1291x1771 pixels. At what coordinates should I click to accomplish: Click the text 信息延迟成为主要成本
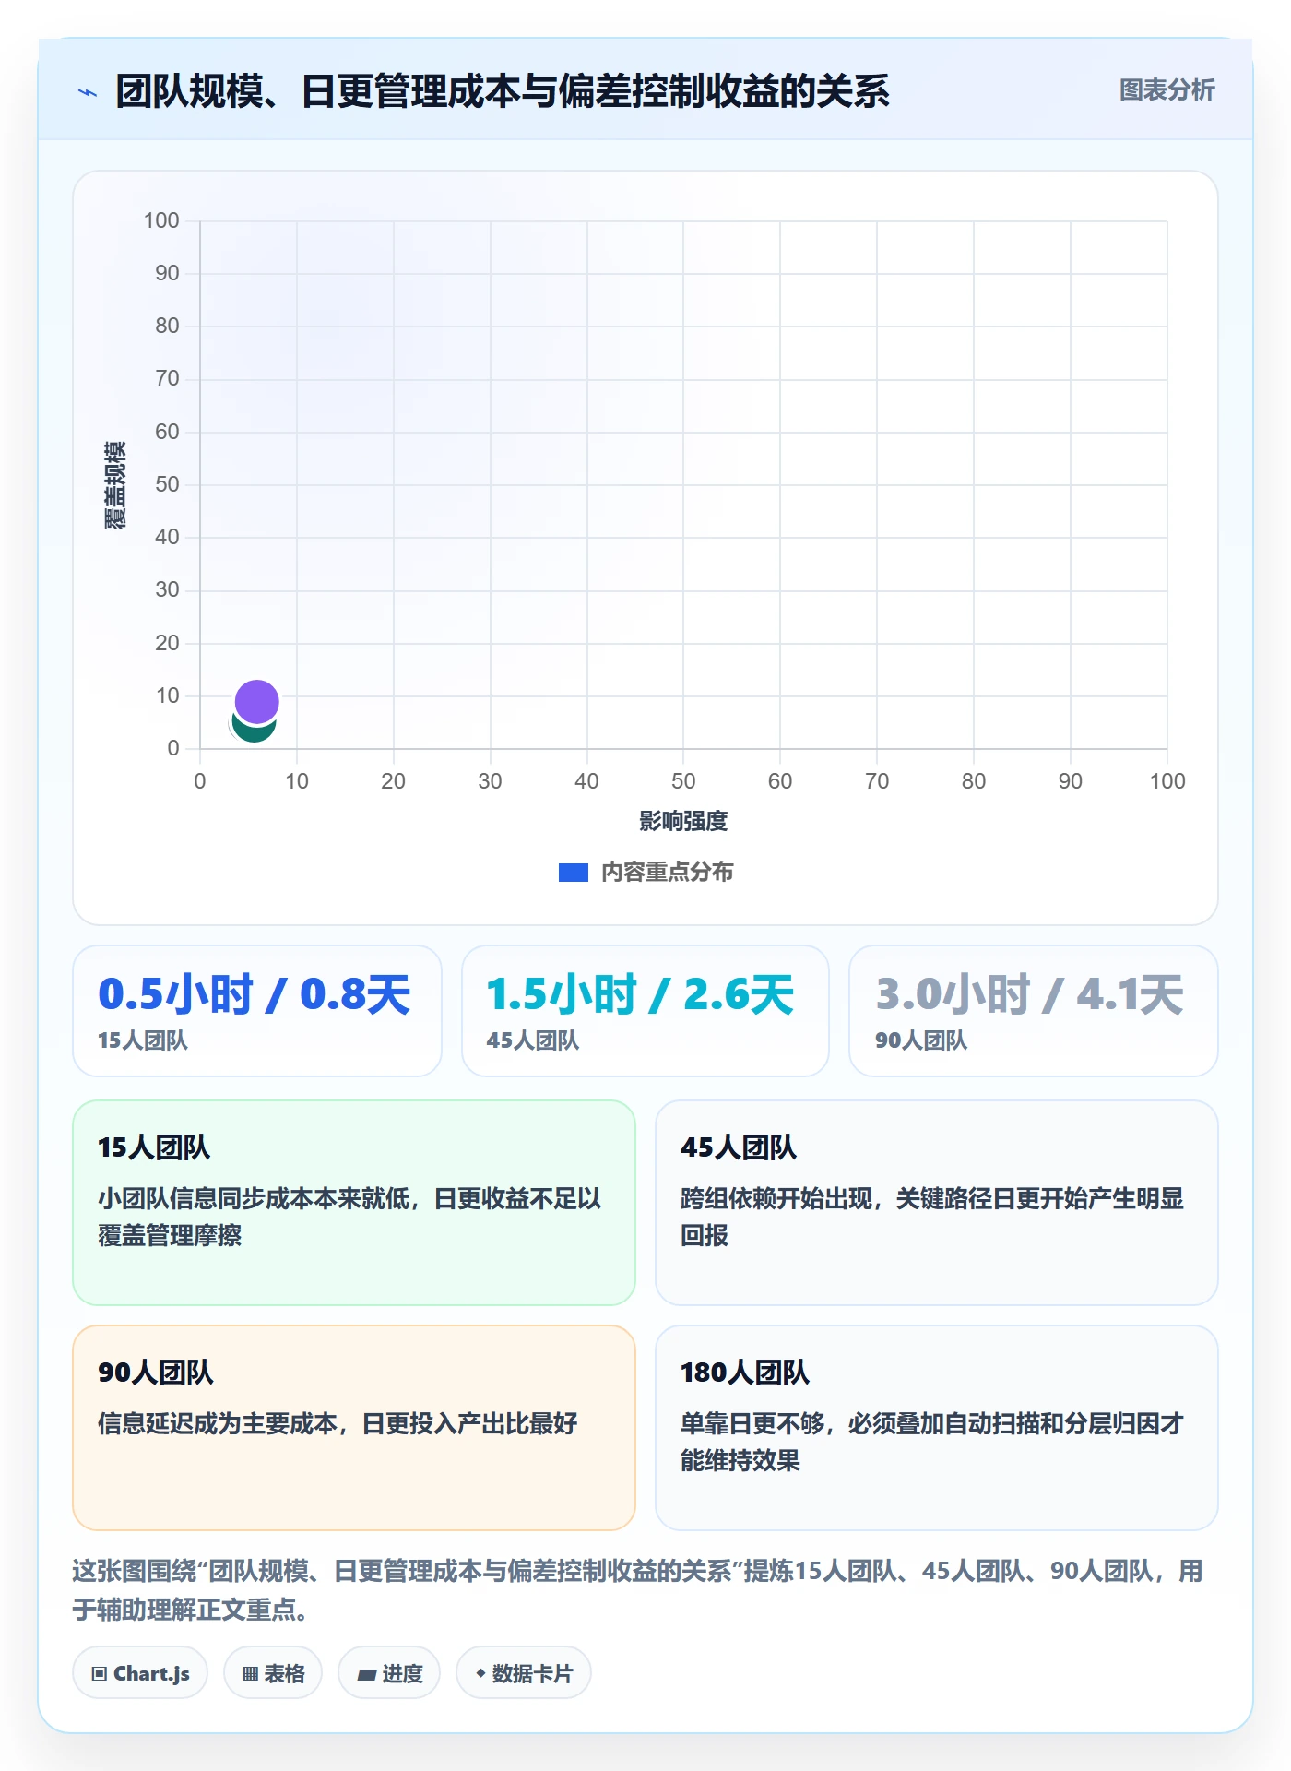(x=218, y=1423)
